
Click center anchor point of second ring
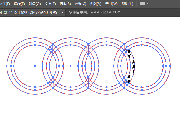coord(71,66)
